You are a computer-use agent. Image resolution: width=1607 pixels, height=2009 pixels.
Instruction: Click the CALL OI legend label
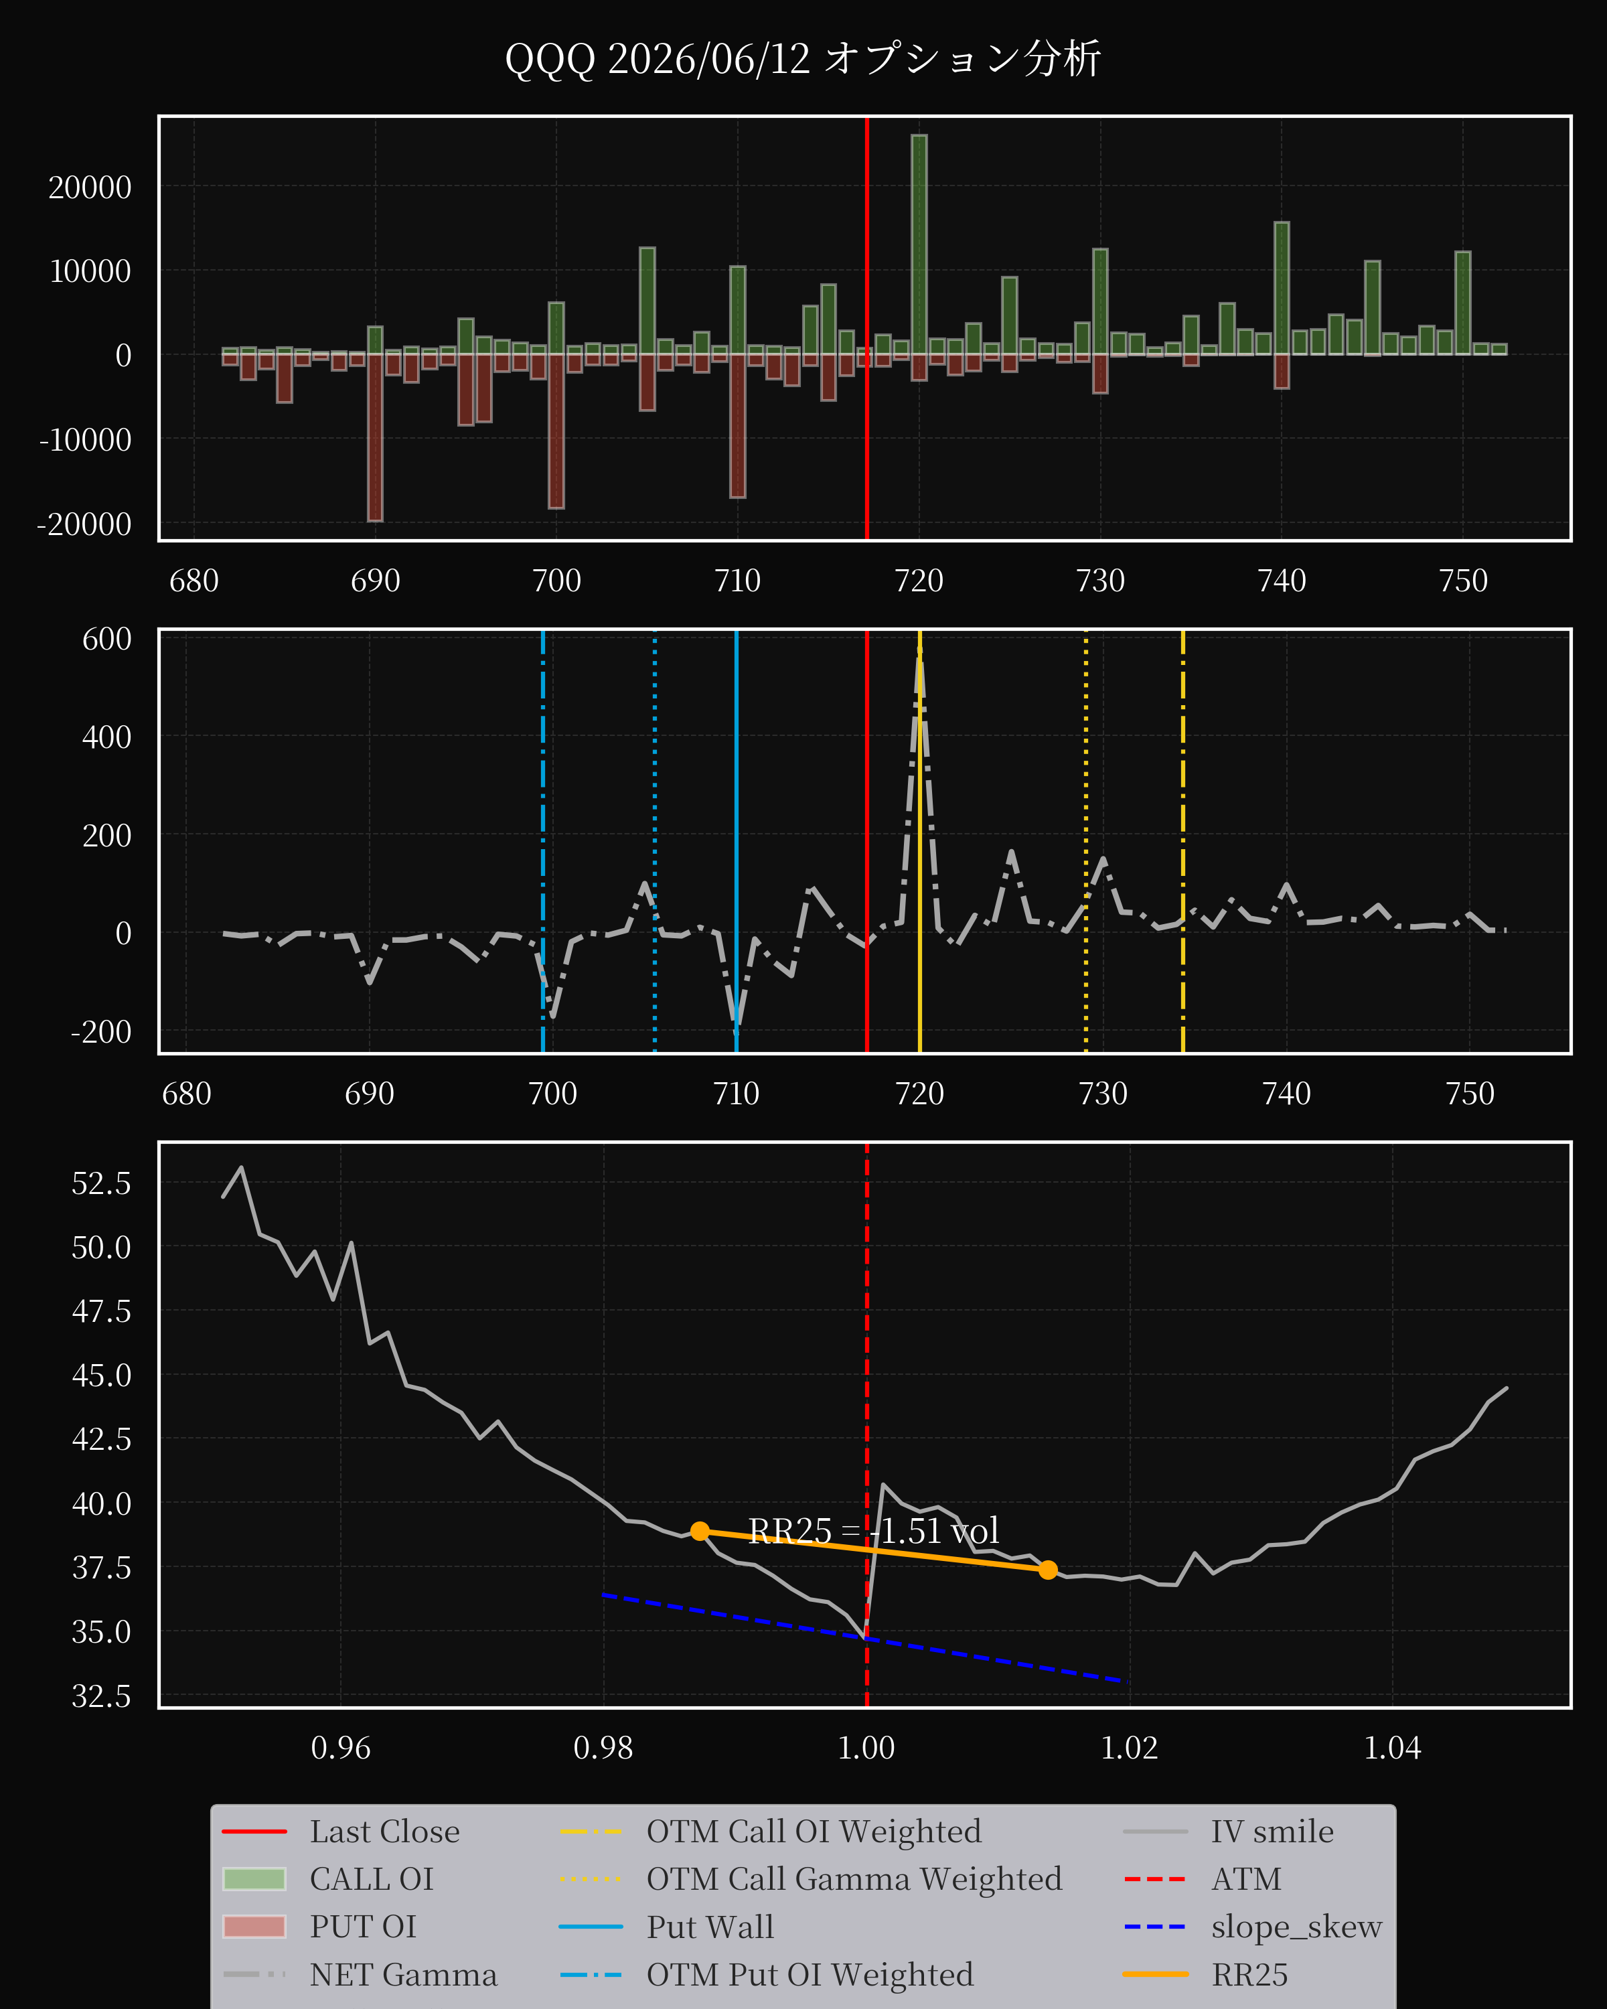coord(372,1878)
